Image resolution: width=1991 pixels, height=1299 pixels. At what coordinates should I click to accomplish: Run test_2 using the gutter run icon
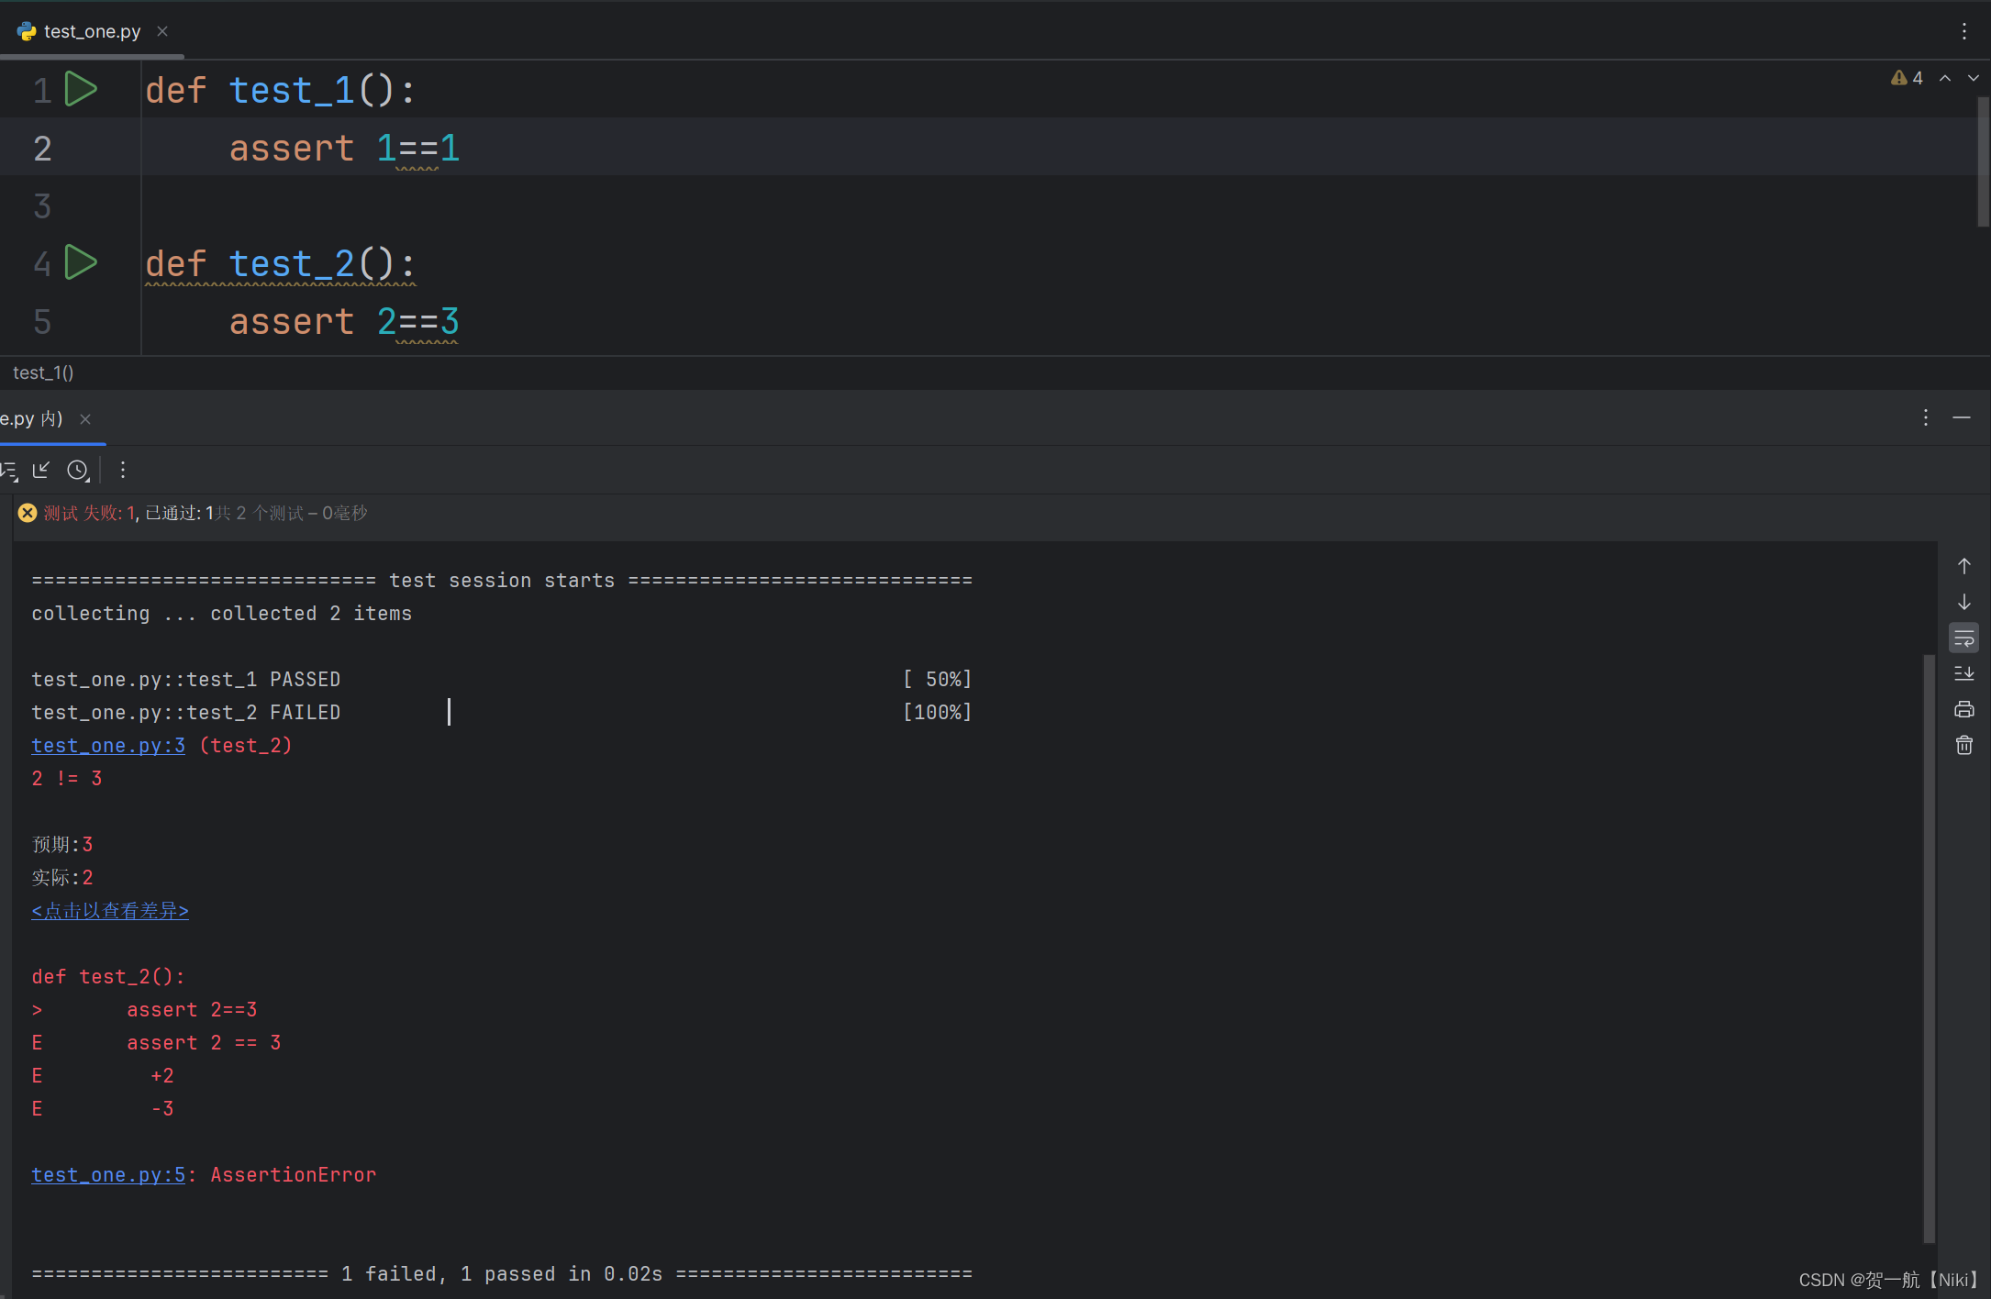pyautogui.click(x=81, y=263)
